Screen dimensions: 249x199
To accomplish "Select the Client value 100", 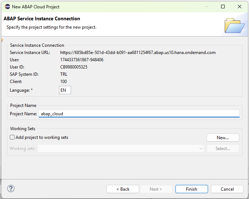I will (x=63, y=82).
